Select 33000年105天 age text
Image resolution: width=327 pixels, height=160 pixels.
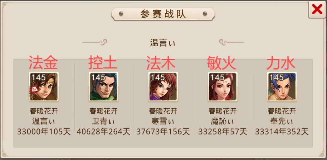[44, 132]
